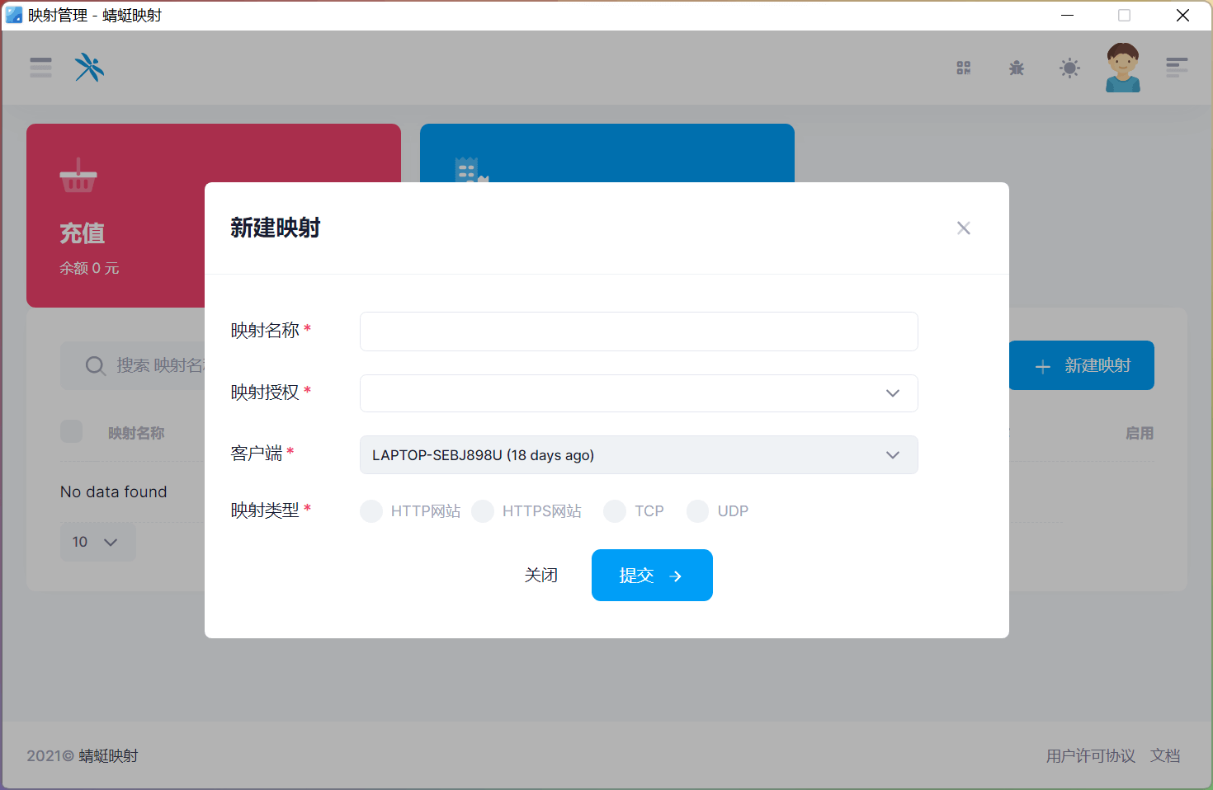Click the 提交 submit button

[652, 576]
